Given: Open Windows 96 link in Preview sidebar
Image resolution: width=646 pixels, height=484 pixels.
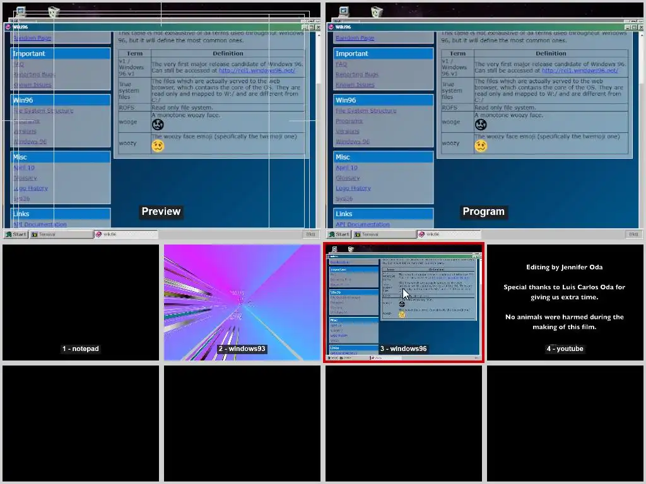Looking at the screenshot, I should click(29, 142).
